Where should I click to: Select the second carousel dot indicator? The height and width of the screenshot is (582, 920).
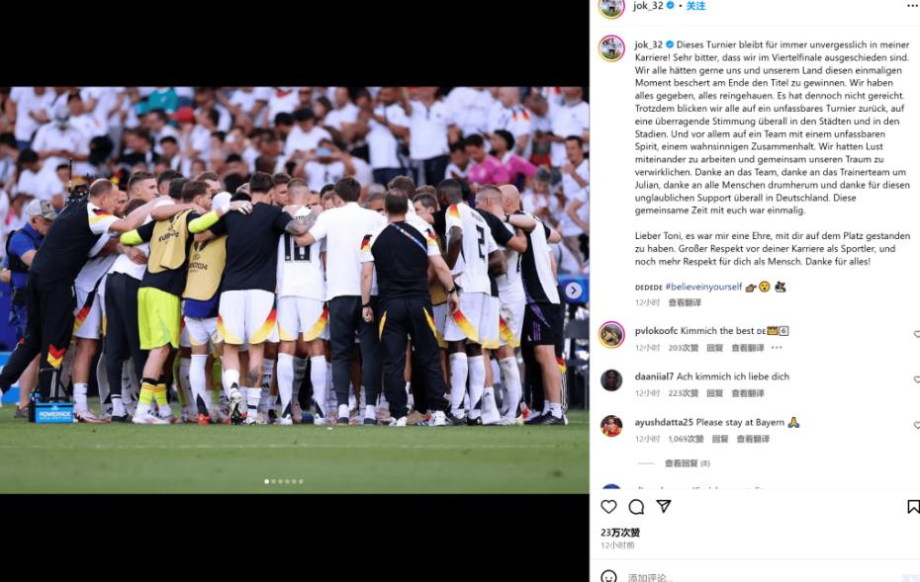[x=273, y=482]
